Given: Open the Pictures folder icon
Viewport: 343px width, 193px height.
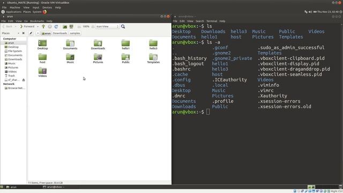Looking at the screenshot, I should (x=98, y=58).
